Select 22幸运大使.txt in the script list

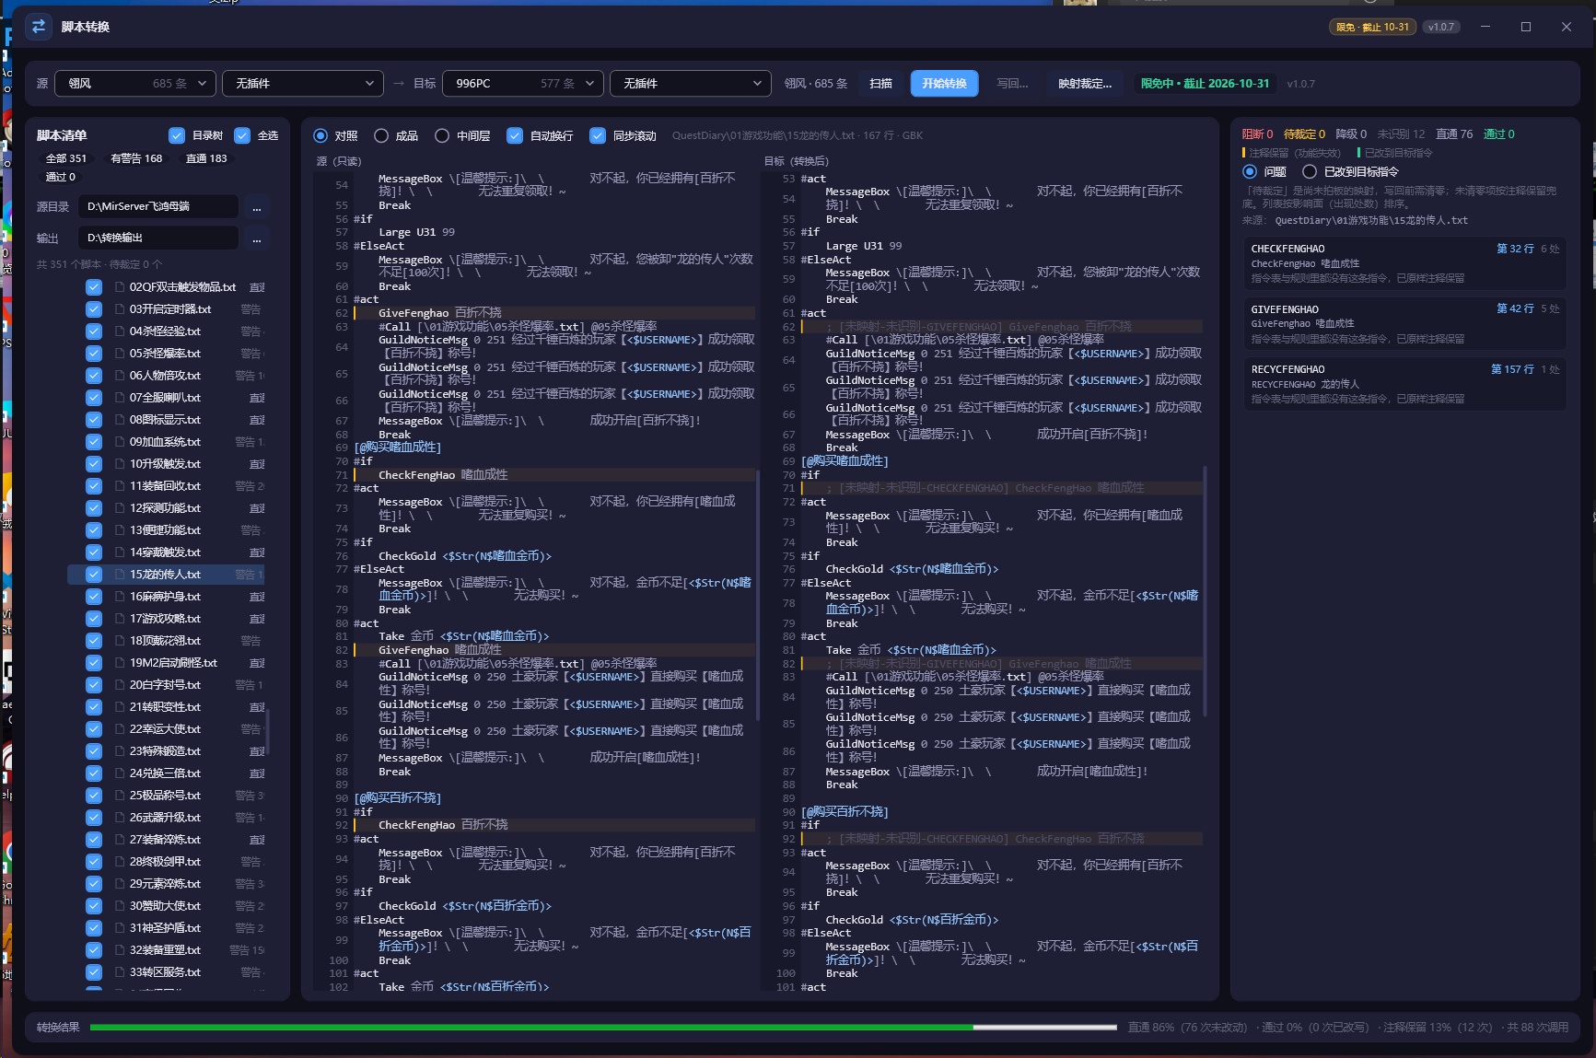coord(165,729)
